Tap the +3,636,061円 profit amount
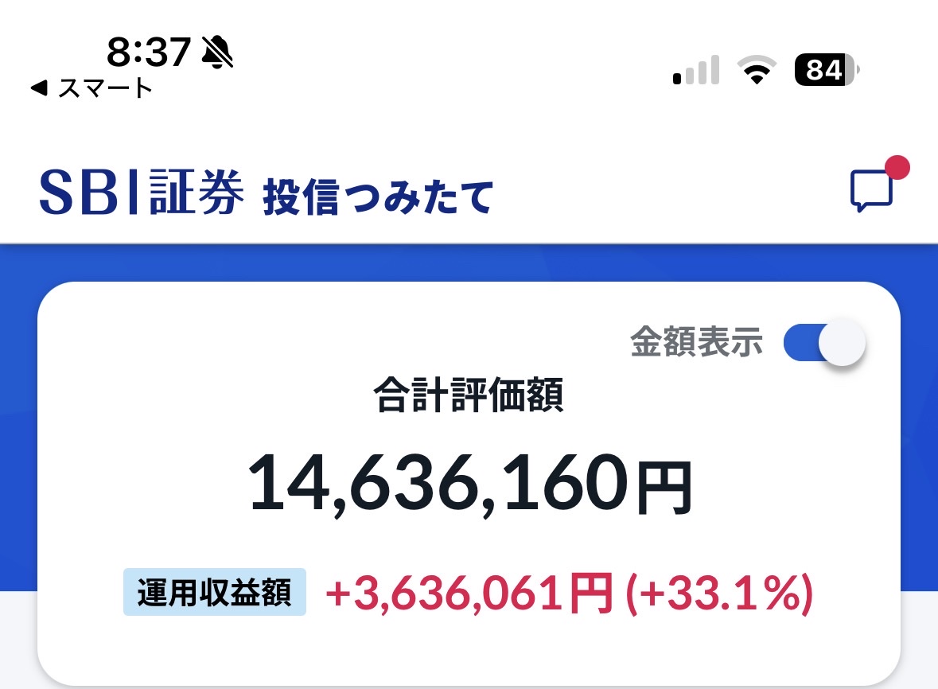Viewport: 938px width, 689px height. [469, 593]
